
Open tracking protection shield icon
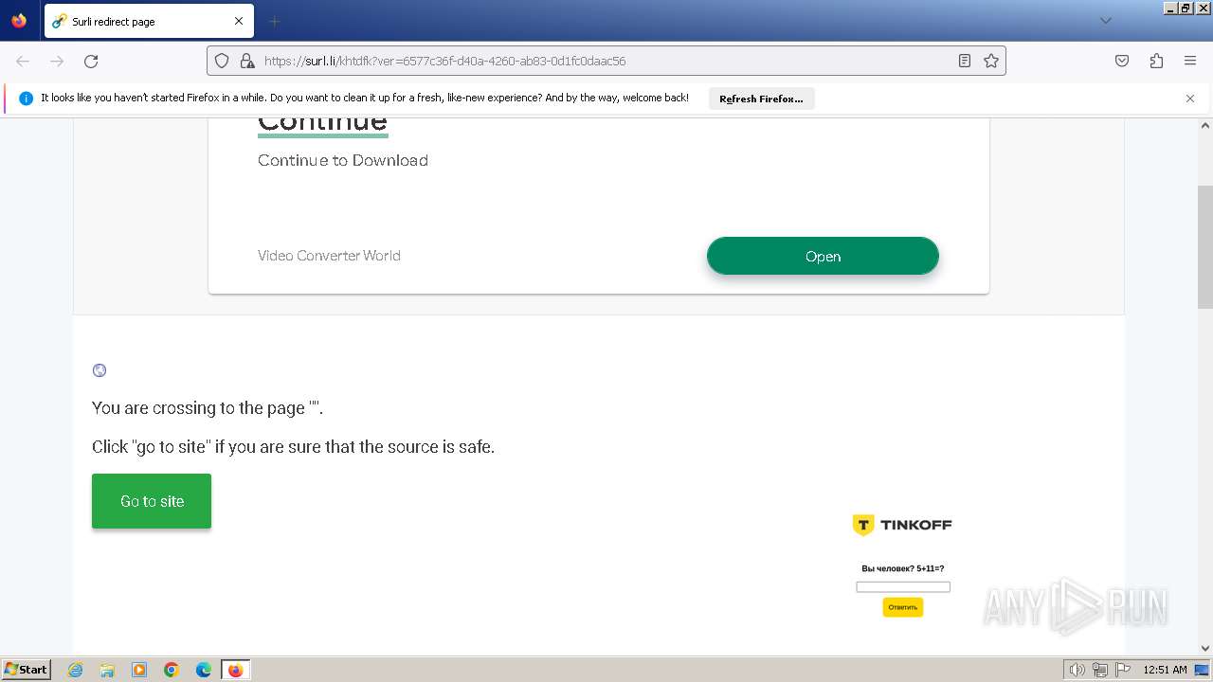(222, 61)
